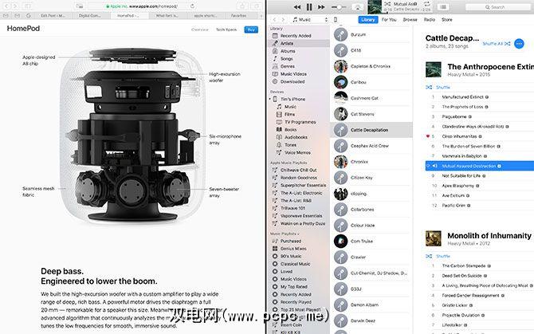Click the iPhone device icon in toolbar
This screenshot has width=534, height=334.
click(x=336, y=20)
